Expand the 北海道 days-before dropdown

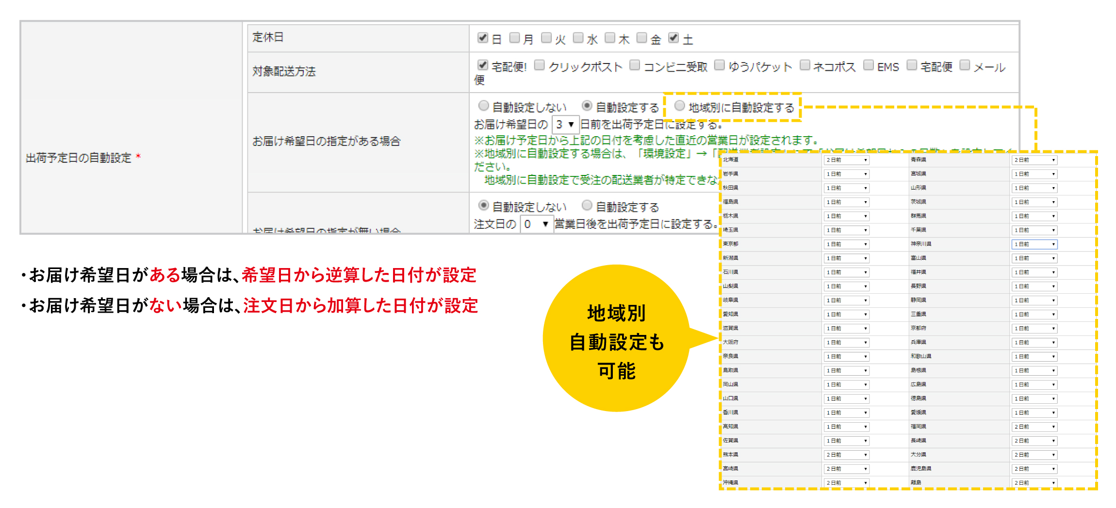point(846,160)
